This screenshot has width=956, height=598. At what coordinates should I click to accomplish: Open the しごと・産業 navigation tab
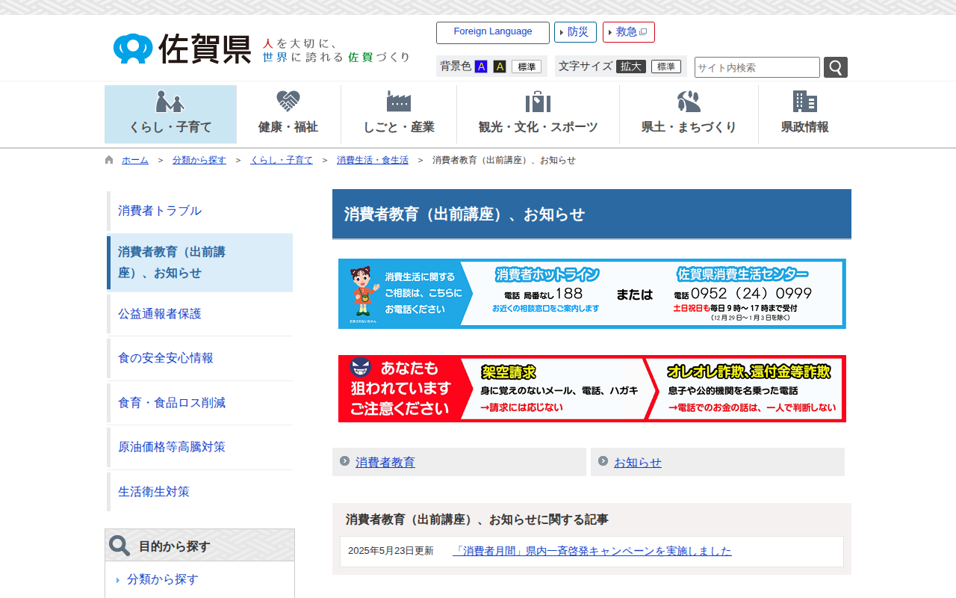(x=399, y=114)
